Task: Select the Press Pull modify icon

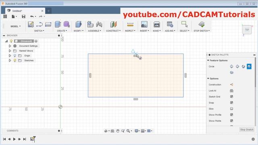Action: [x=79, y=24]
